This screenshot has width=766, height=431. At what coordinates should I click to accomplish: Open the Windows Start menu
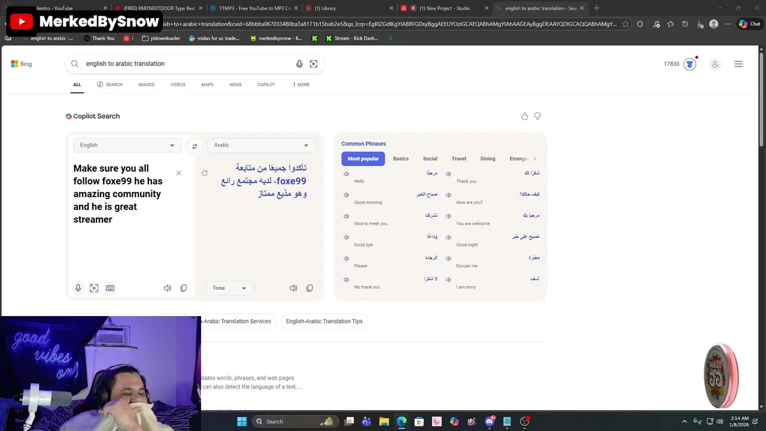coord(242,421)
